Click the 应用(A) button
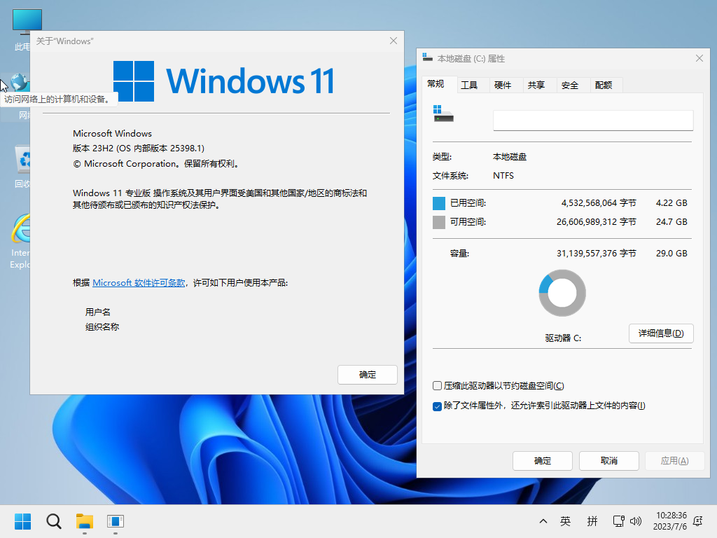 [675, 461]
